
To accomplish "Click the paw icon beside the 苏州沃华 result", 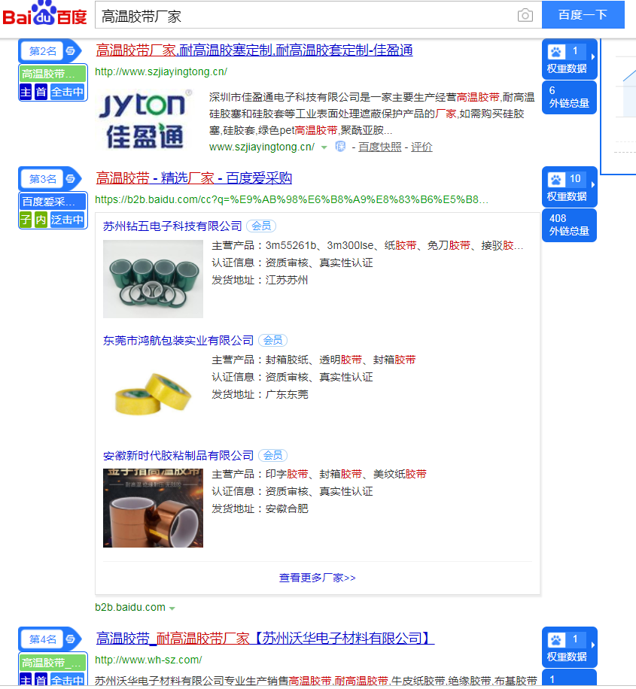I will (x=556, y=640).
